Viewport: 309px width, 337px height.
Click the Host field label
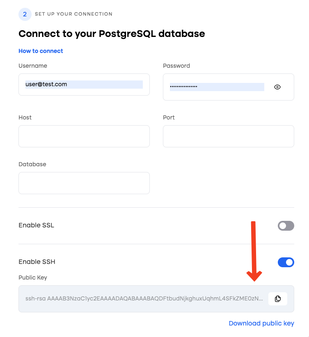(x=25, y=117)
